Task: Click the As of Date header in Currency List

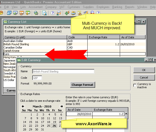Action: point(133,37)
